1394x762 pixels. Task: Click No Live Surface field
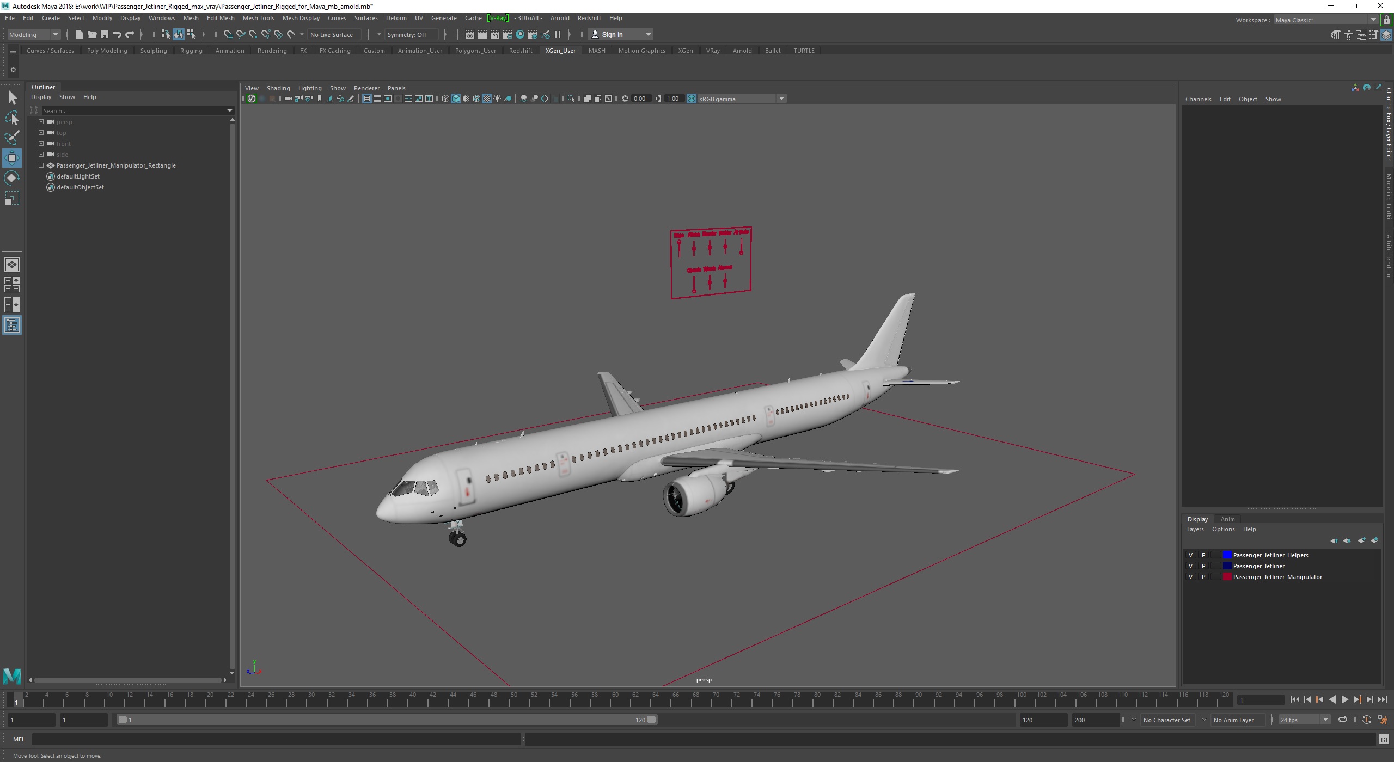(x=333, y=34)
